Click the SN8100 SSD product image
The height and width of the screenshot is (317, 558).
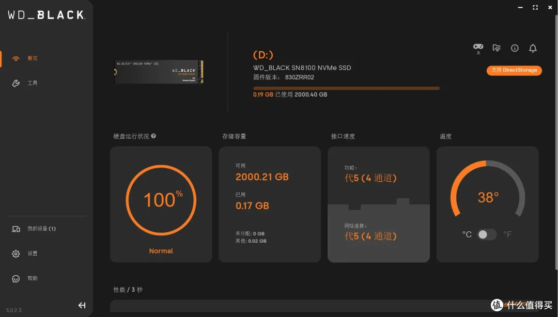tap(159, 72)
